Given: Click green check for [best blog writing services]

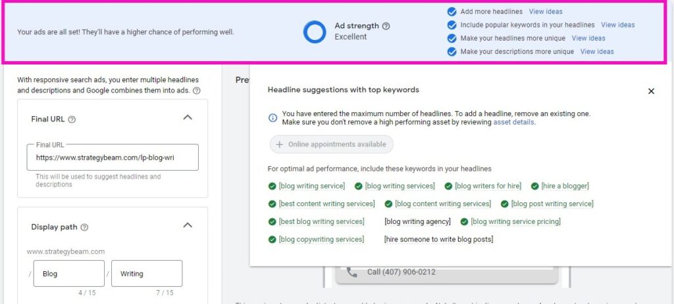Looking at the screenshot, I should point(272,222).
